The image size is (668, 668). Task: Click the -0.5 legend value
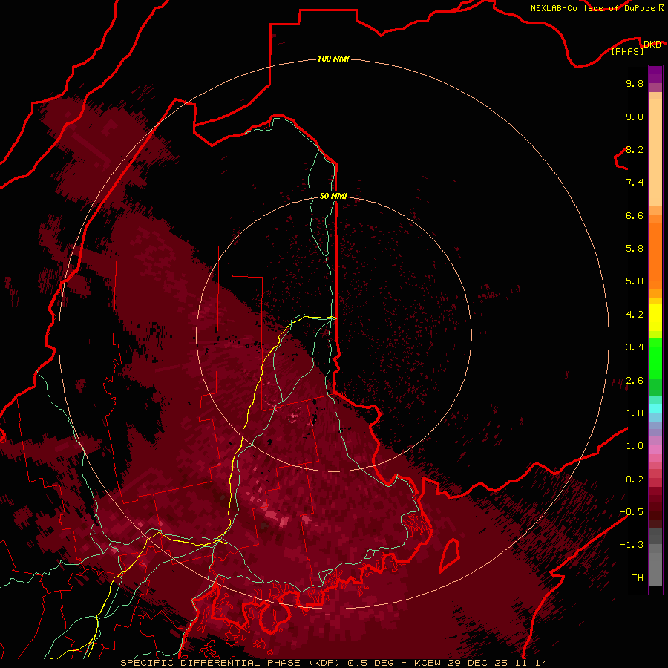[x=632, y=512]
